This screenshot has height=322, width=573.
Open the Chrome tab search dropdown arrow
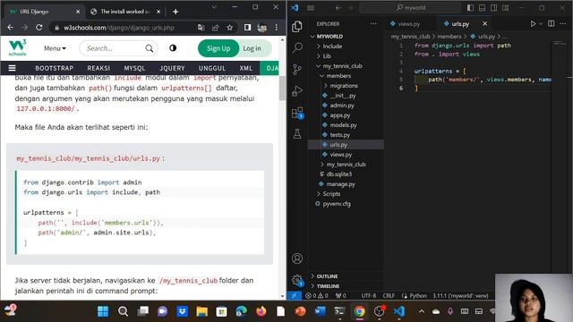pos(214,7)
